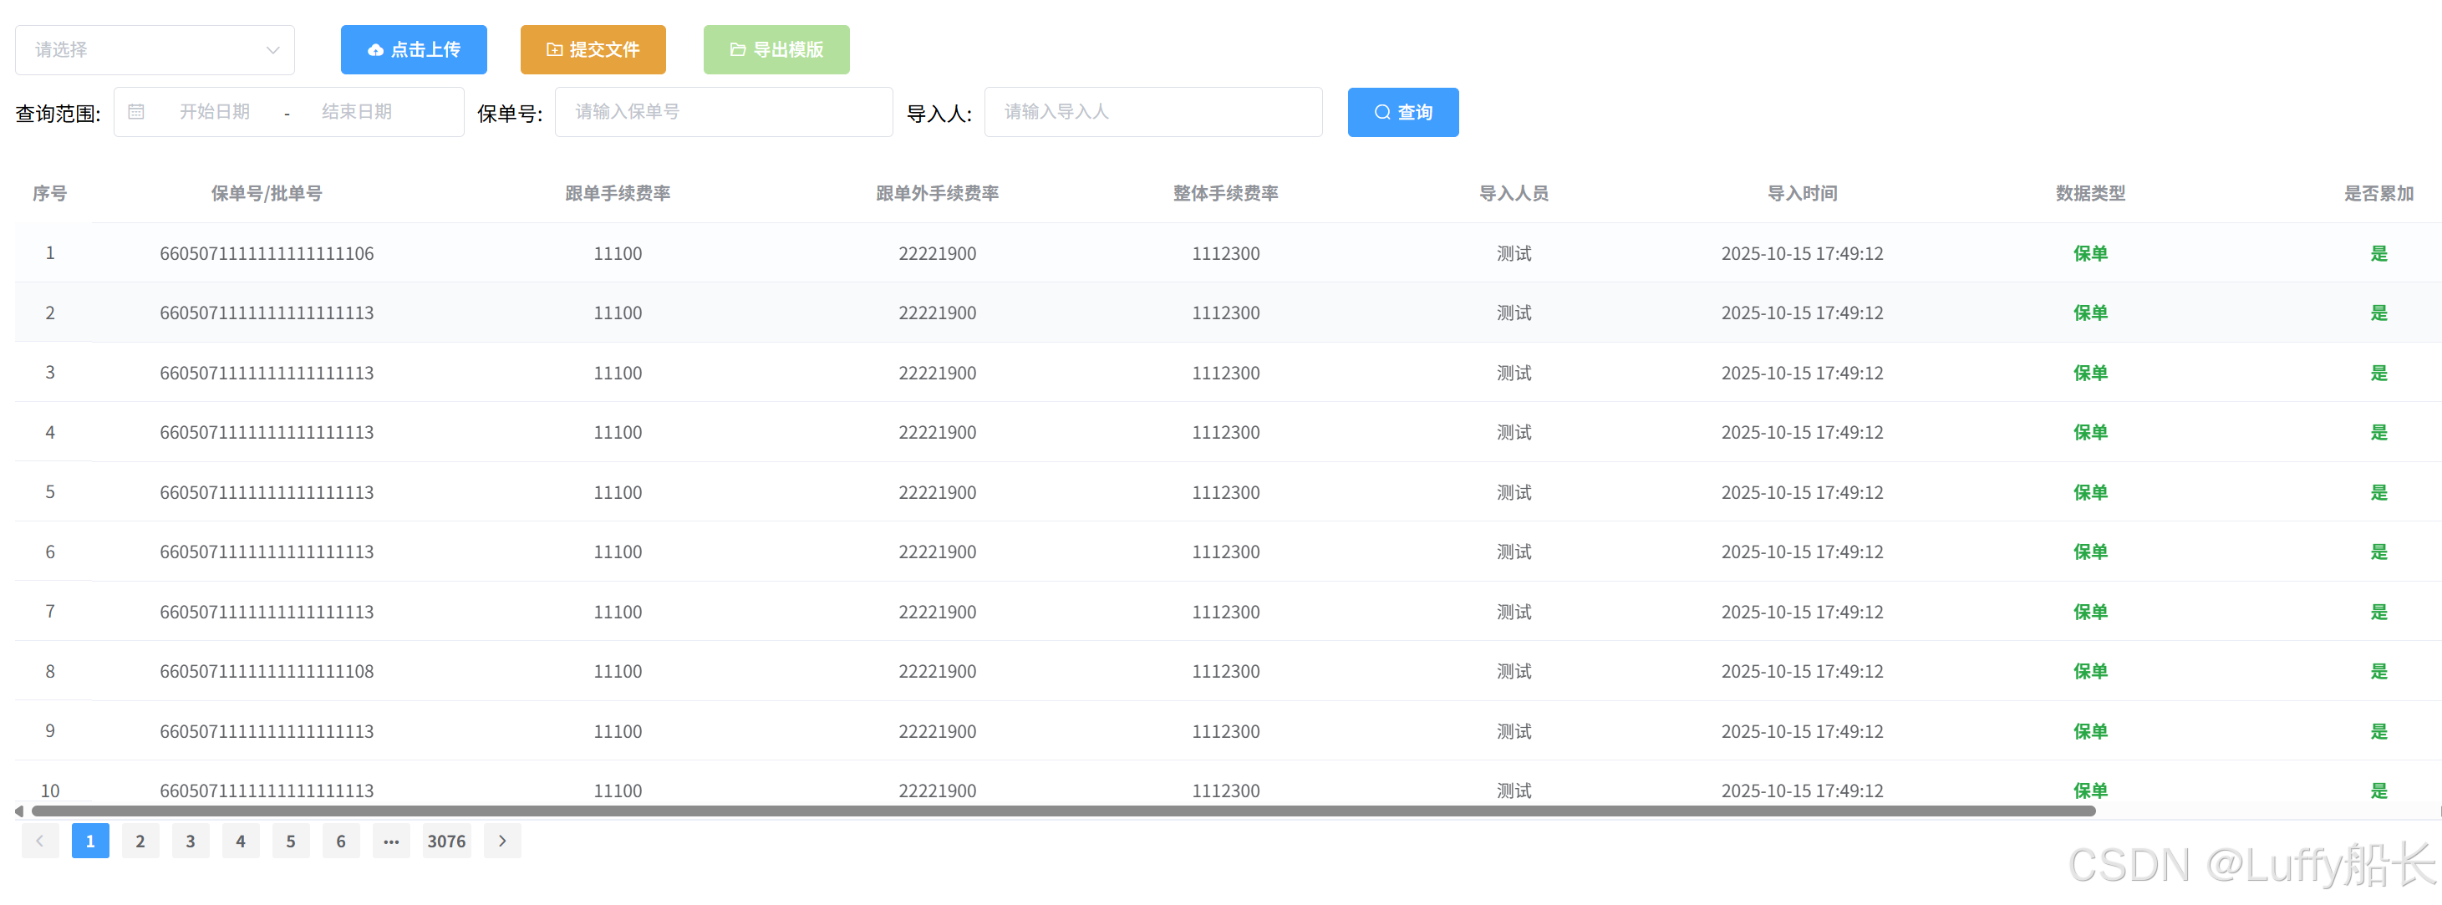2442x905 pixels.
Task: Open the 请选择 dropdown
Action: (142, 50)
